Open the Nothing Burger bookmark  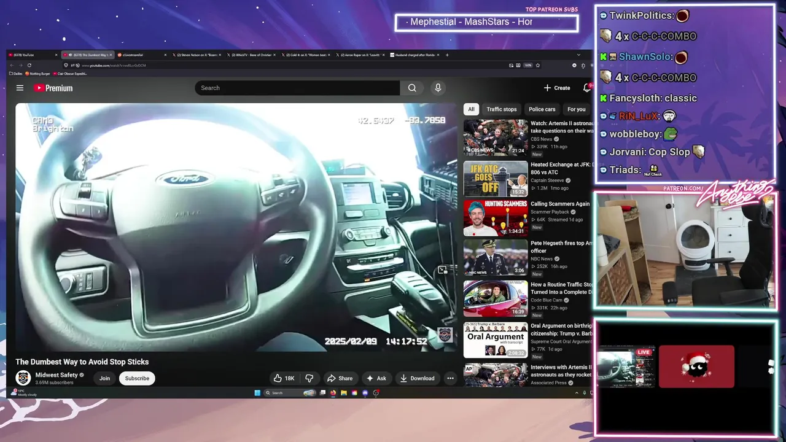(x=38, y=74)
